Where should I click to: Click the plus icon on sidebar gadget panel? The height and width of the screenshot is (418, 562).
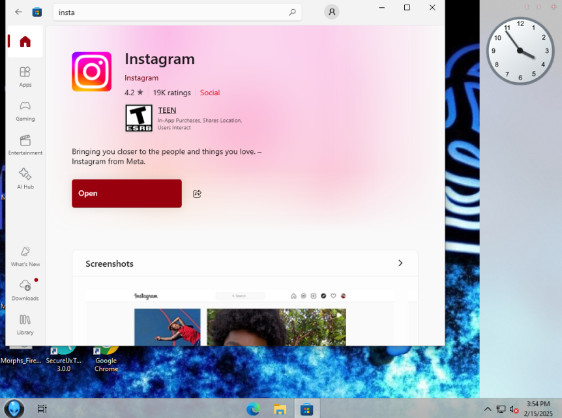[x=554, y=7]
